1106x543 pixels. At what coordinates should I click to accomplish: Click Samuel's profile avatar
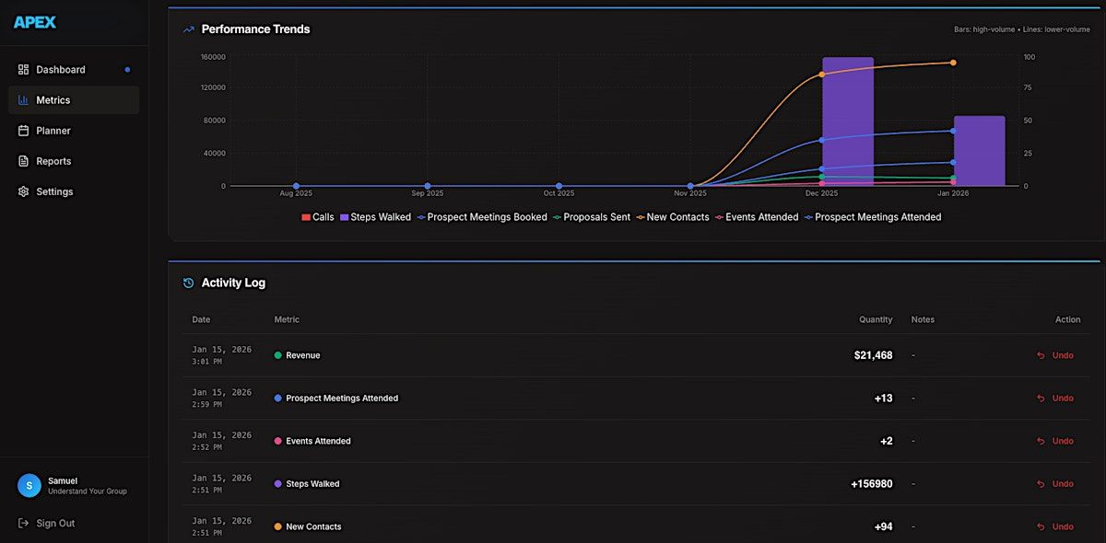point(29,486)
